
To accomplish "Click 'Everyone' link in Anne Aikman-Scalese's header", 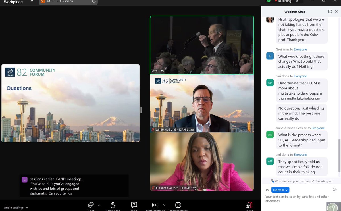I will pos(318,128).
